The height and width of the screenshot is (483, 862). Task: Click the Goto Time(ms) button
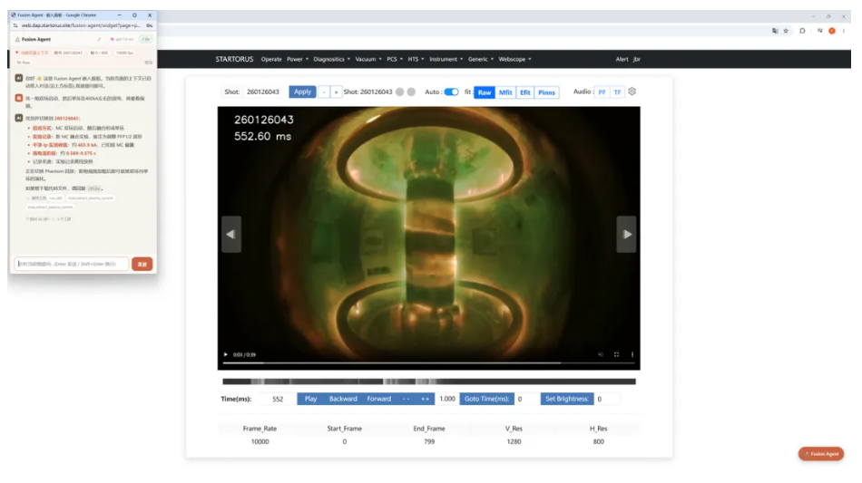coord(486,399)
